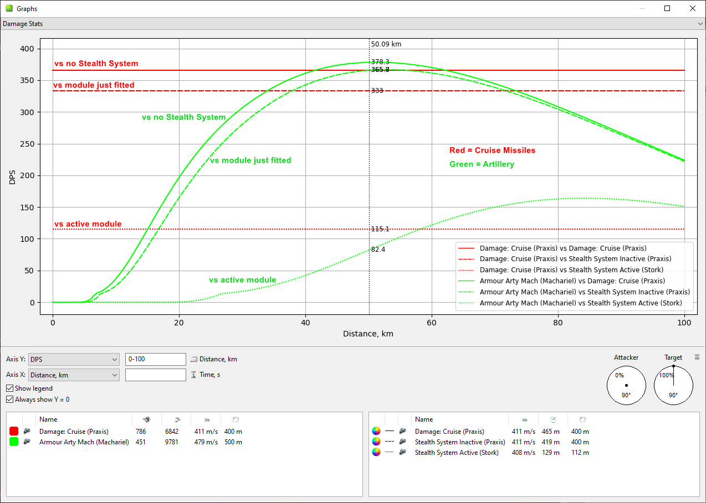
Task: Click the signature radius icon in target list header
Action: (552, 419)
